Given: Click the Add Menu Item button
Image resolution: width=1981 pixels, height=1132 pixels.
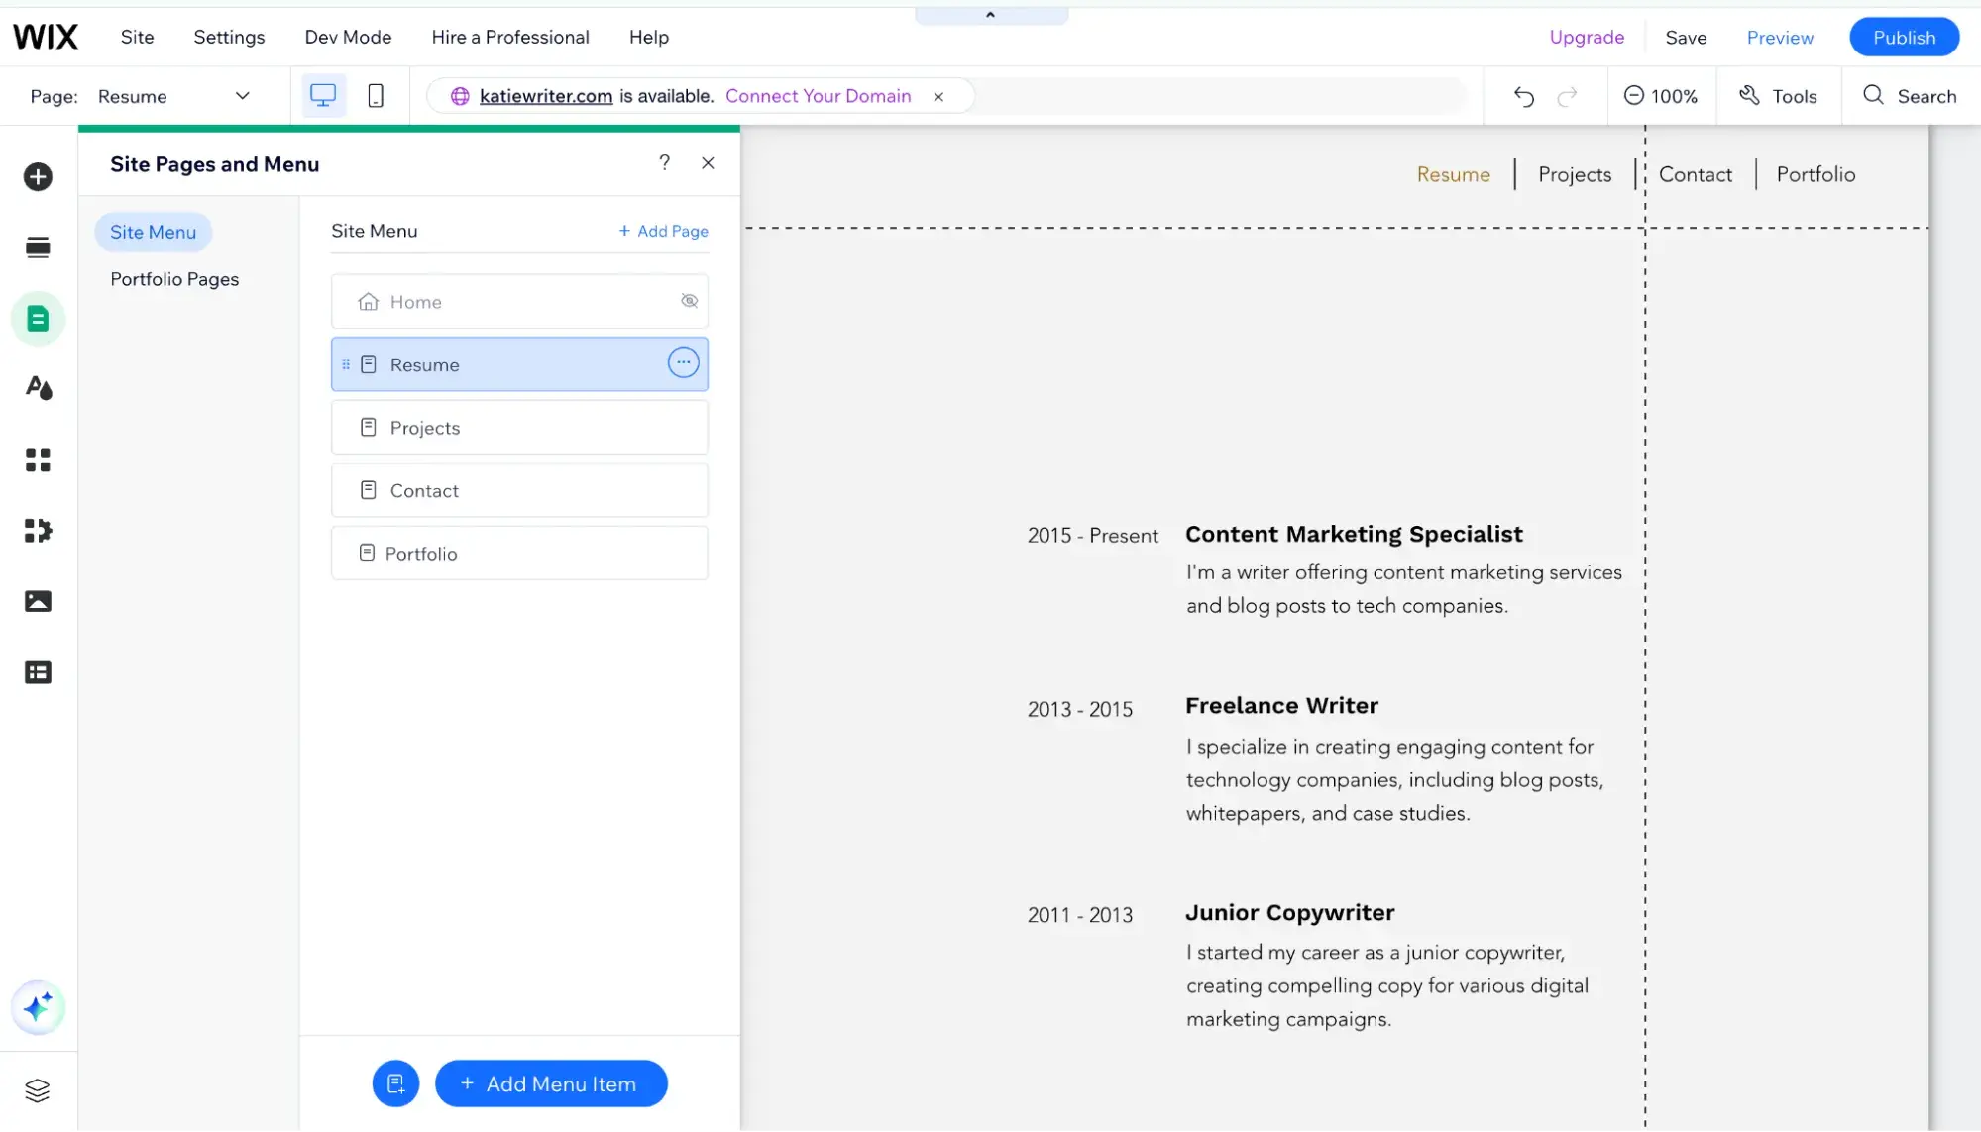Looking at the screenshot, I should [x=551, y=1083].
